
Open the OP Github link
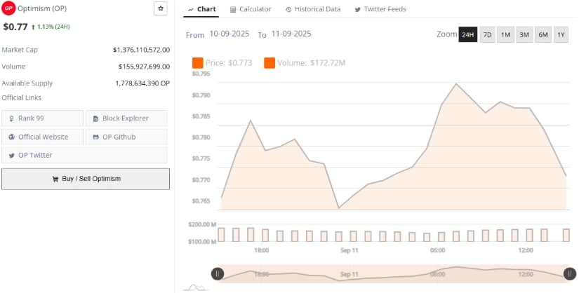(x=126, y=137)
